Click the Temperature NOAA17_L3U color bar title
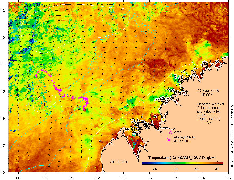 (182, 158)
